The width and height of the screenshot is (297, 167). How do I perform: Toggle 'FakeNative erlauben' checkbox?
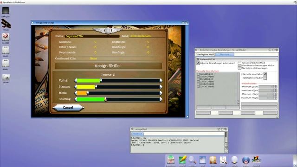265,78
